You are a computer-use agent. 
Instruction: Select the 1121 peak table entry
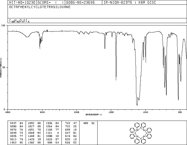coord(52,133)
